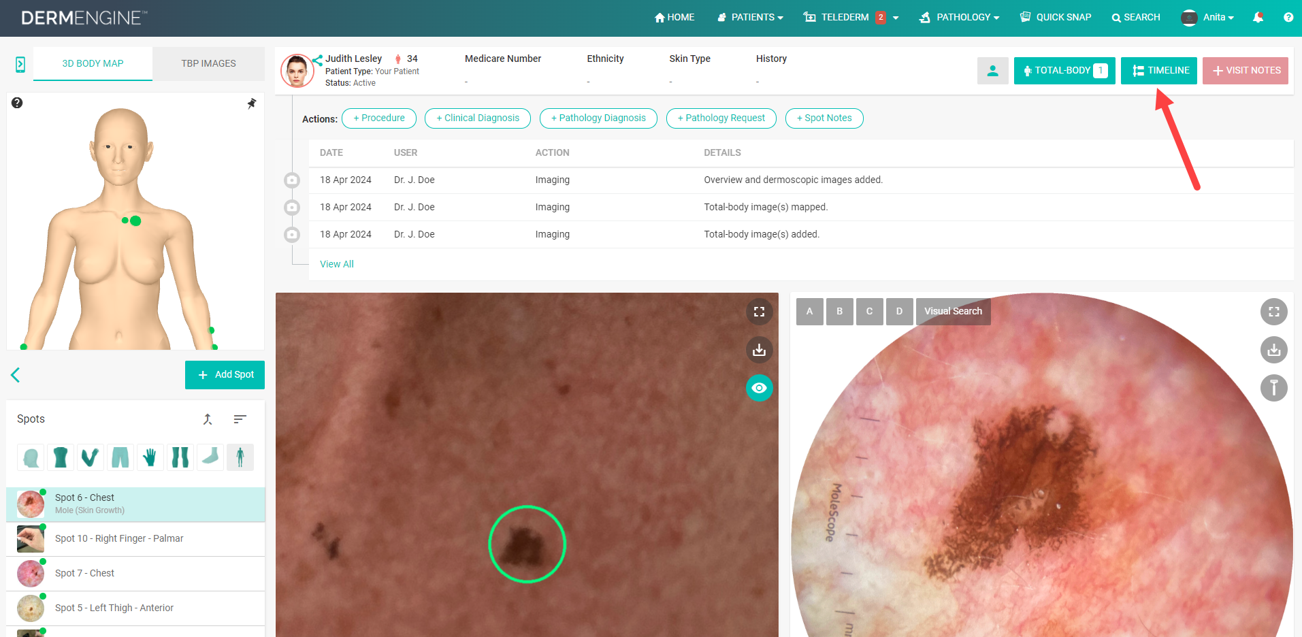Add Visit Notes

pos(1246,71)
